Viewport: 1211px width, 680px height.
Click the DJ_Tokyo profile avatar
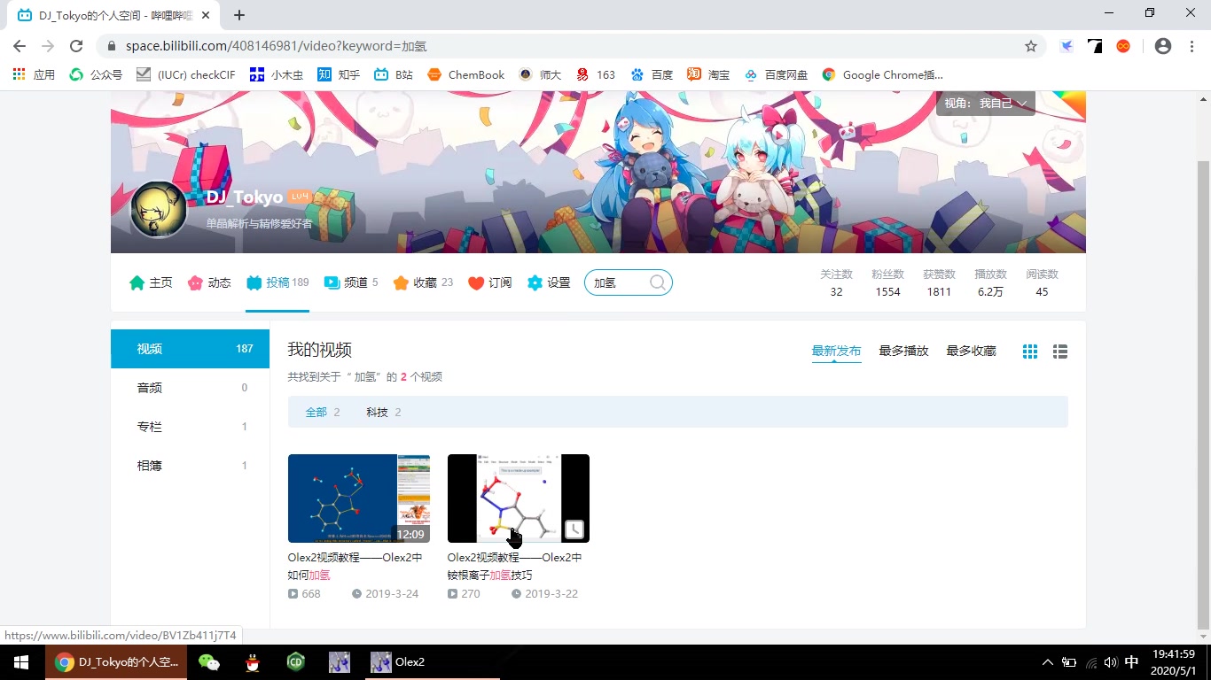click(159, 209)
